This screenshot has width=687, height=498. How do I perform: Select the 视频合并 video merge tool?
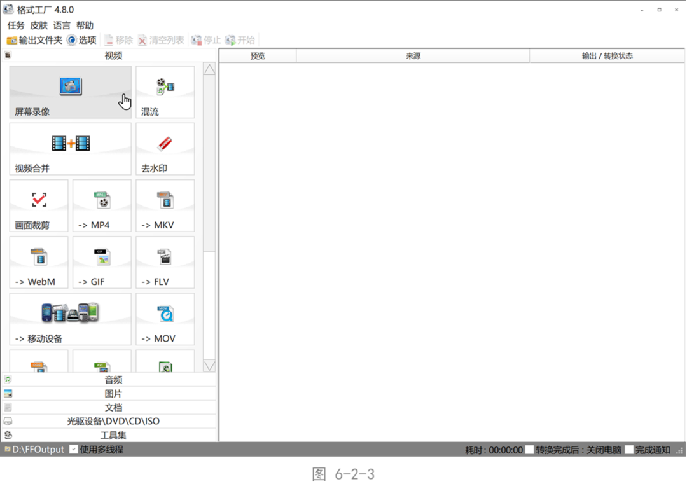(70, 149)
